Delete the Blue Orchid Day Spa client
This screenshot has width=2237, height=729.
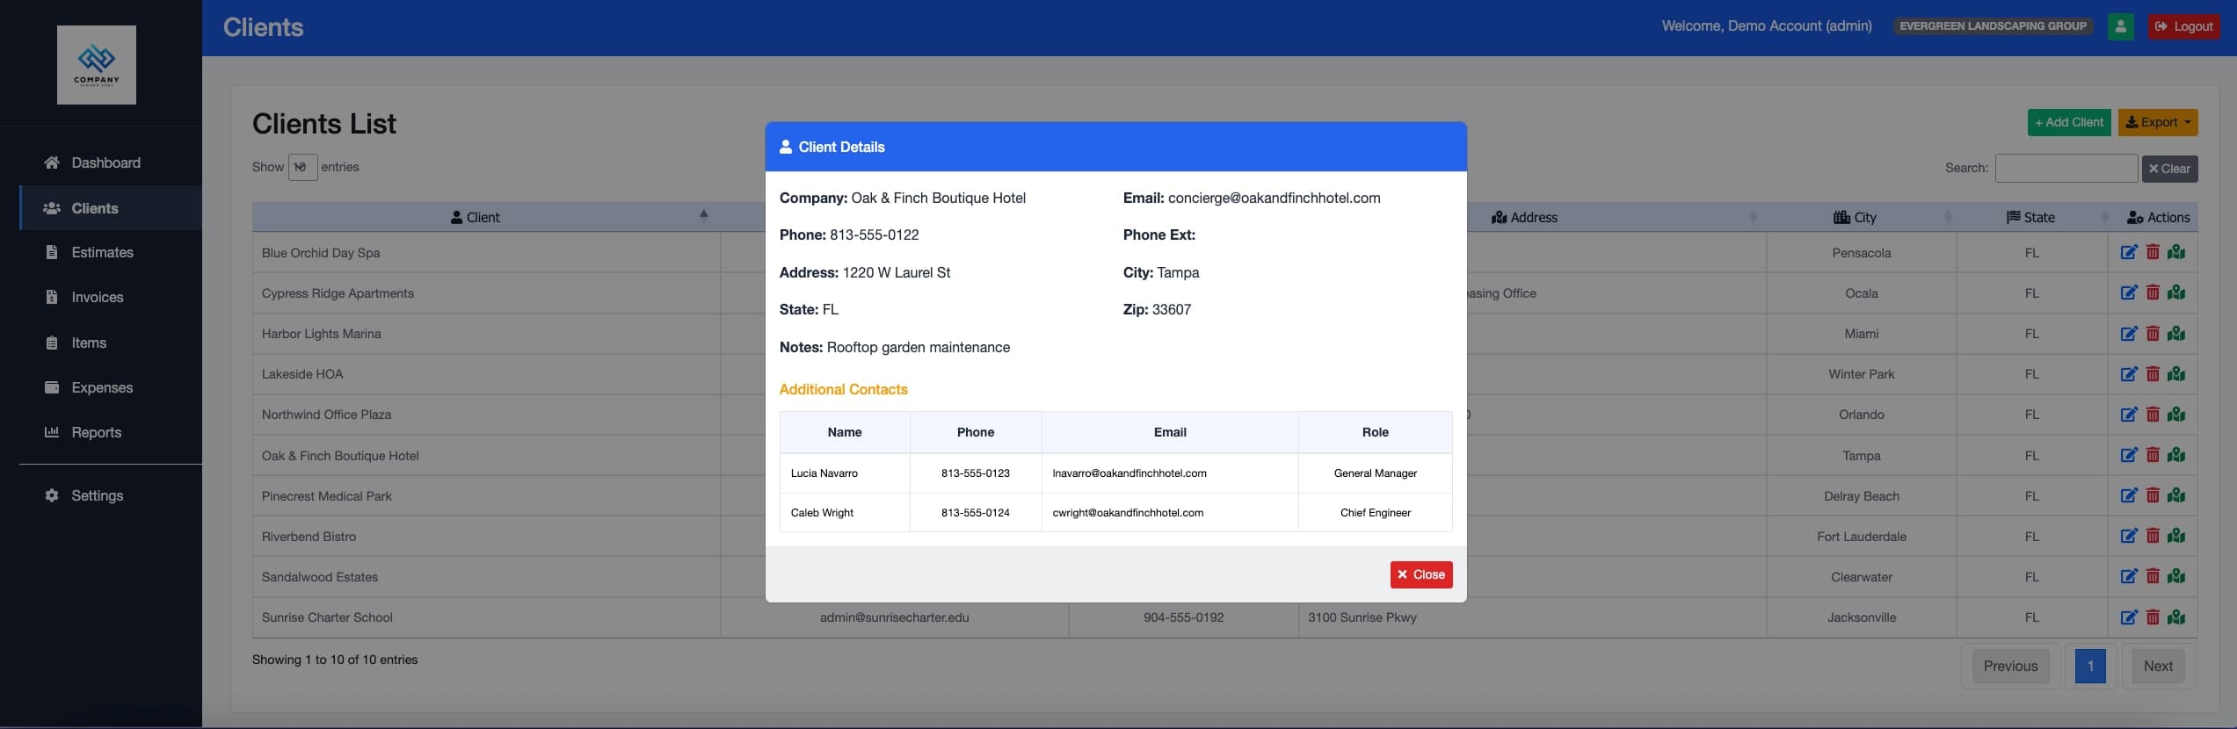pos(2153,252)
